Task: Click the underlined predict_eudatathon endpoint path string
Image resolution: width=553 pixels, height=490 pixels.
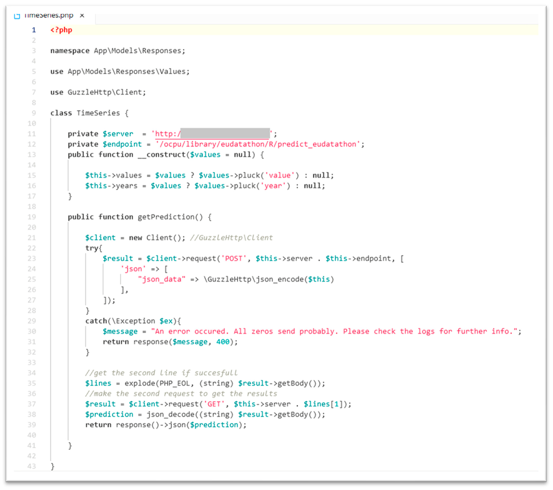Action: [x=259, y=144]
